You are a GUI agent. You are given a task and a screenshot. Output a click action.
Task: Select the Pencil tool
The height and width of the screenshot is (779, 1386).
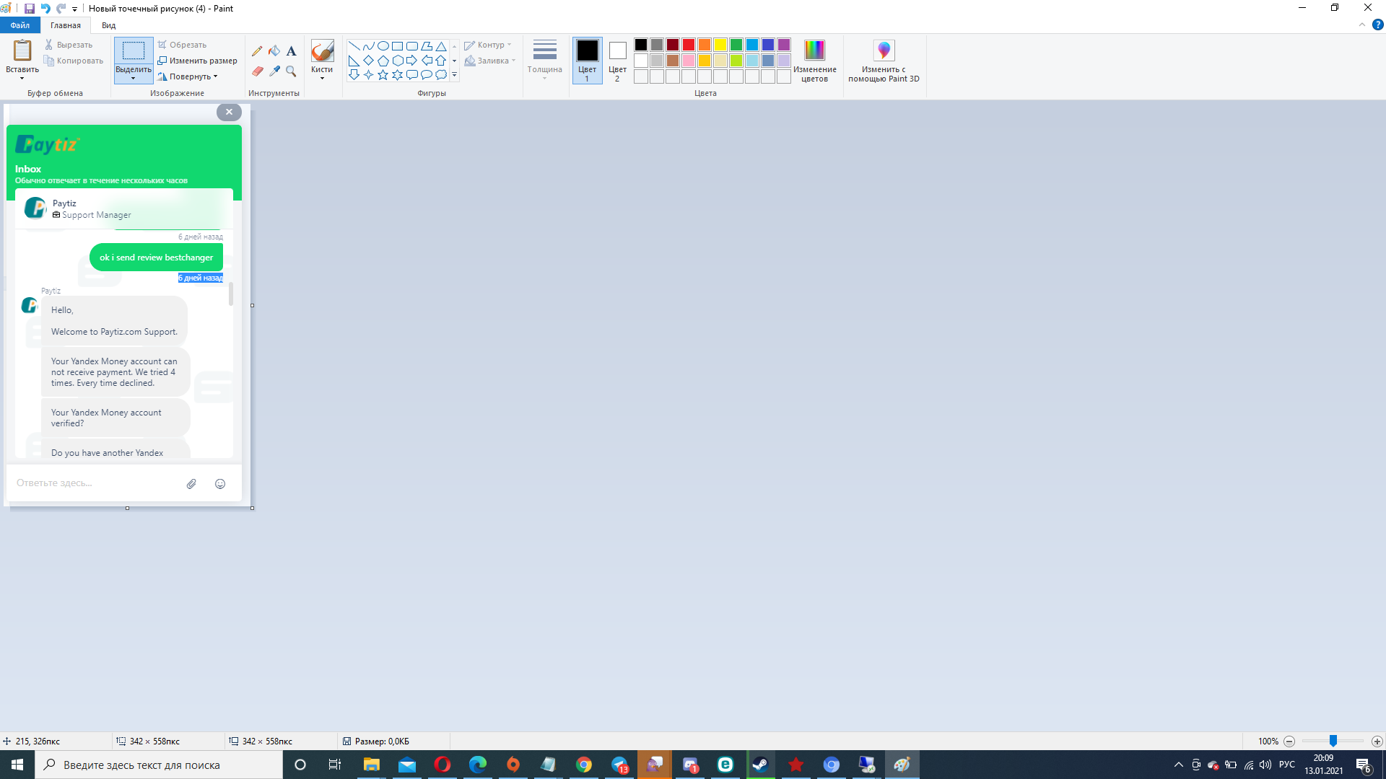(x=257, y=51)
